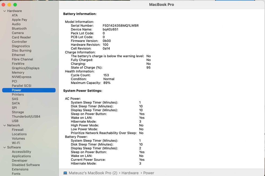Click Power in the path bar
Screen dimensions: 265x176
click(149, 173)
